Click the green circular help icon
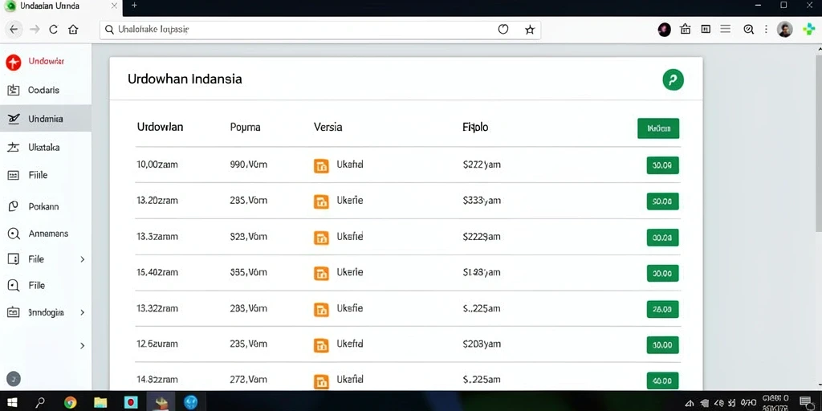The width and height of the screenshot is (822, 411). [x=673, y=79]
